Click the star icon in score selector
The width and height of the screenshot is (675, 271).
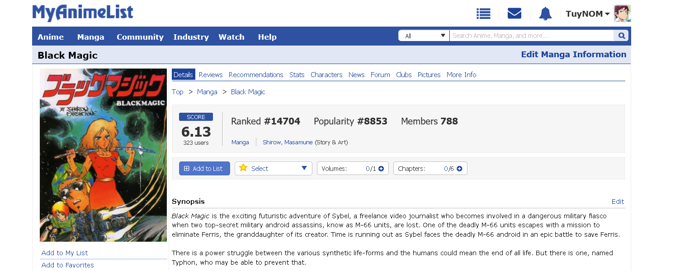243,168
